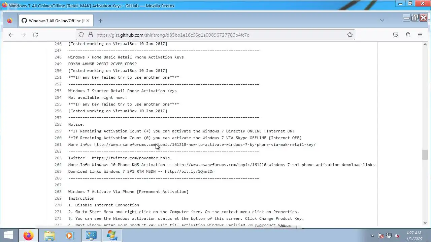The width and height of the screenshot is (431, 242).
Task: Click the Twitter november_ra1n_ URL text
Action: click(x=132, y=158)
